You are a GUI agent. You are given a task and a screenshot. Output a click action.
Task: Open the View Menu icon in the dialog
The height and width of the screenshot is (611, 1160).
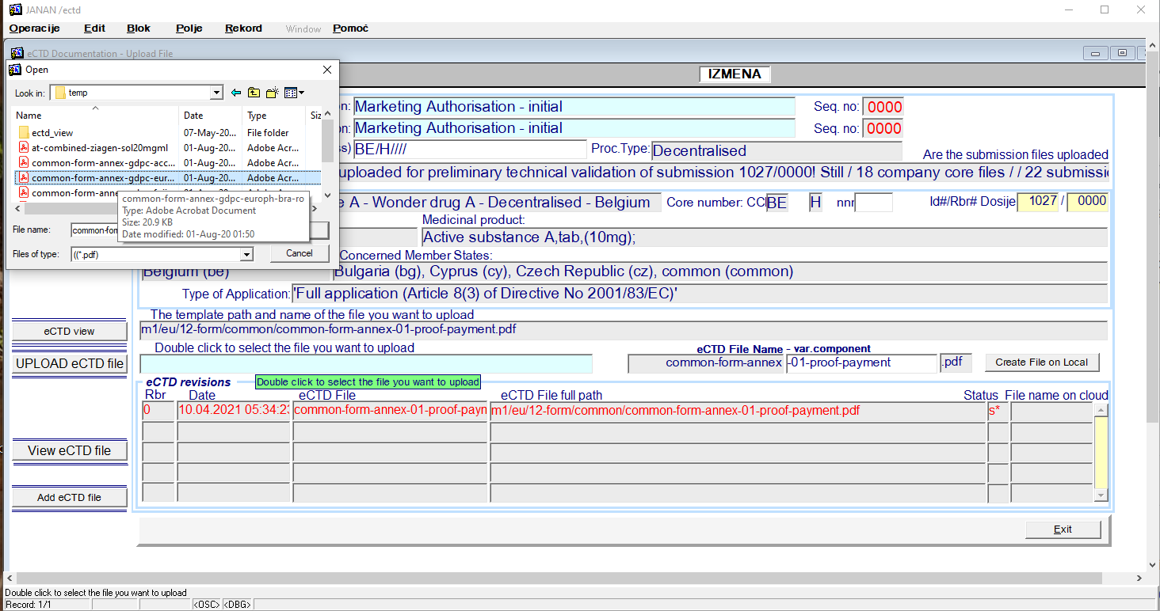click(294, 93)
